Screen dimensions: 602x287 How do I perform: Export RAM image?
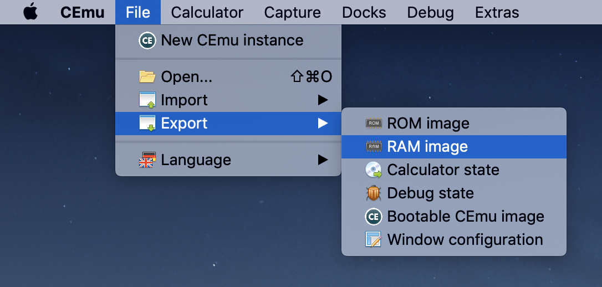pos(454,147)
